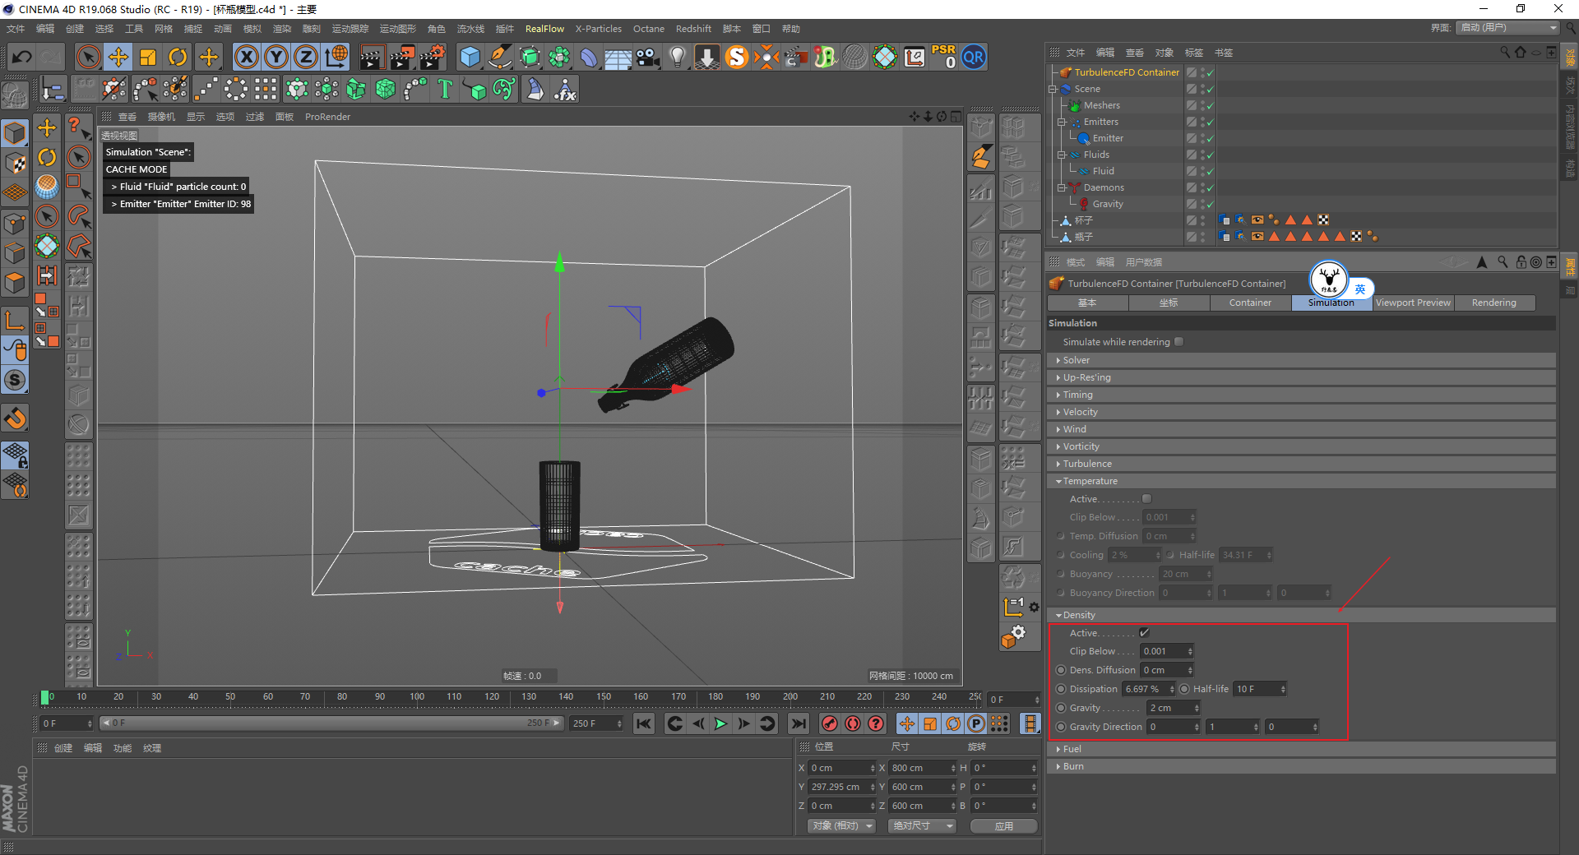
Task: Click the Dissipation percentage input field
Action: coord(1144,689)
